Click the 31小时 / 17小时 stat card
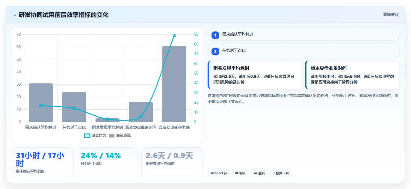Screen dimensions: 411x189 click(x=43, y=162)
